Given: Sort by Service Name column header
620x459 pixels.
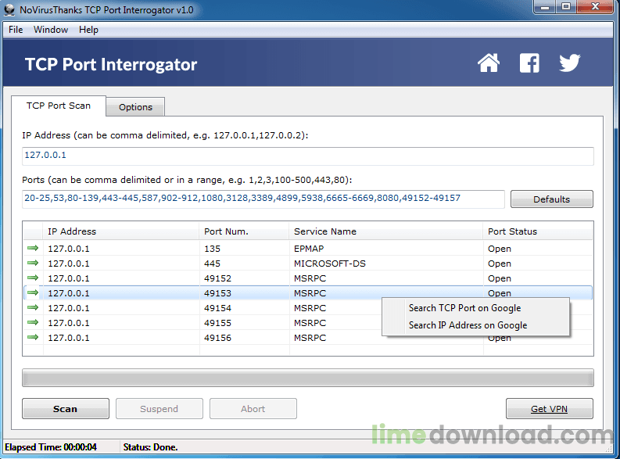Looking at the screenshot, I should pyautogui.click(x=386, y=231).
